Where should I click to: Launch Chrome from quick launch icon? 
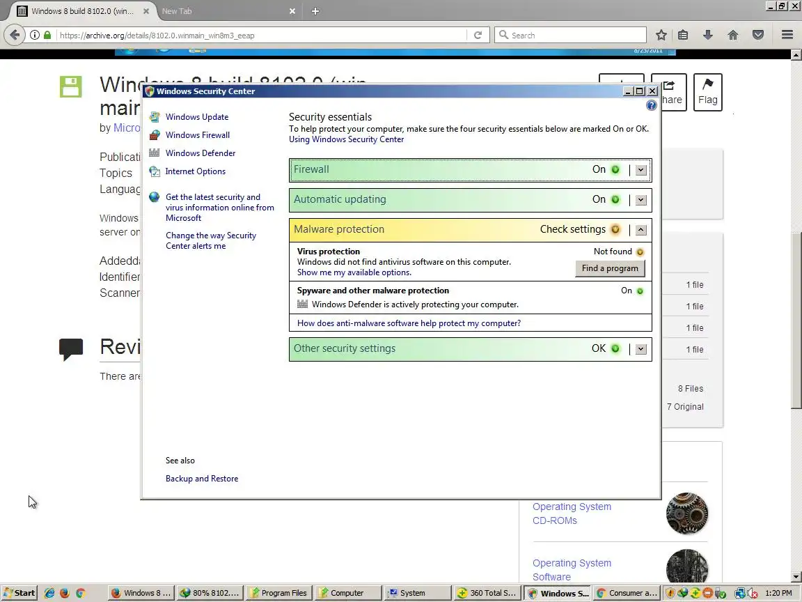[80, 593]
